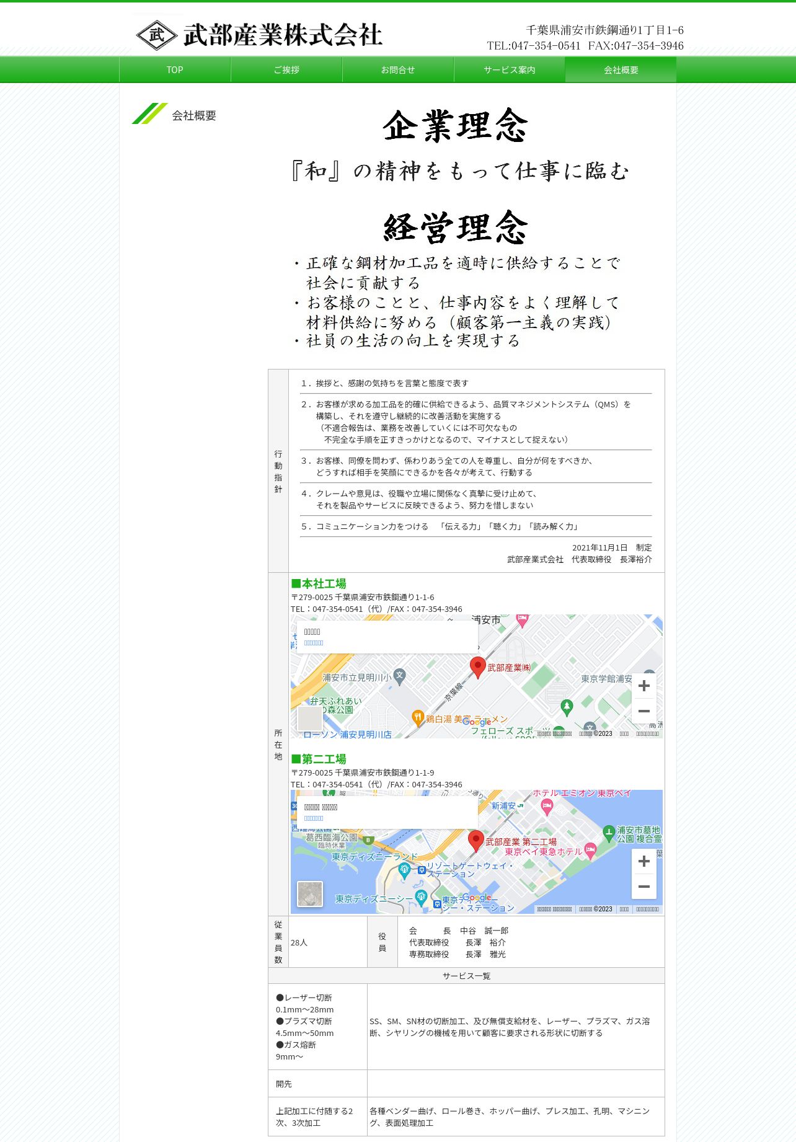Click the 第二工場 address 鉄鋼通り1-1-9

pos(363,773)
